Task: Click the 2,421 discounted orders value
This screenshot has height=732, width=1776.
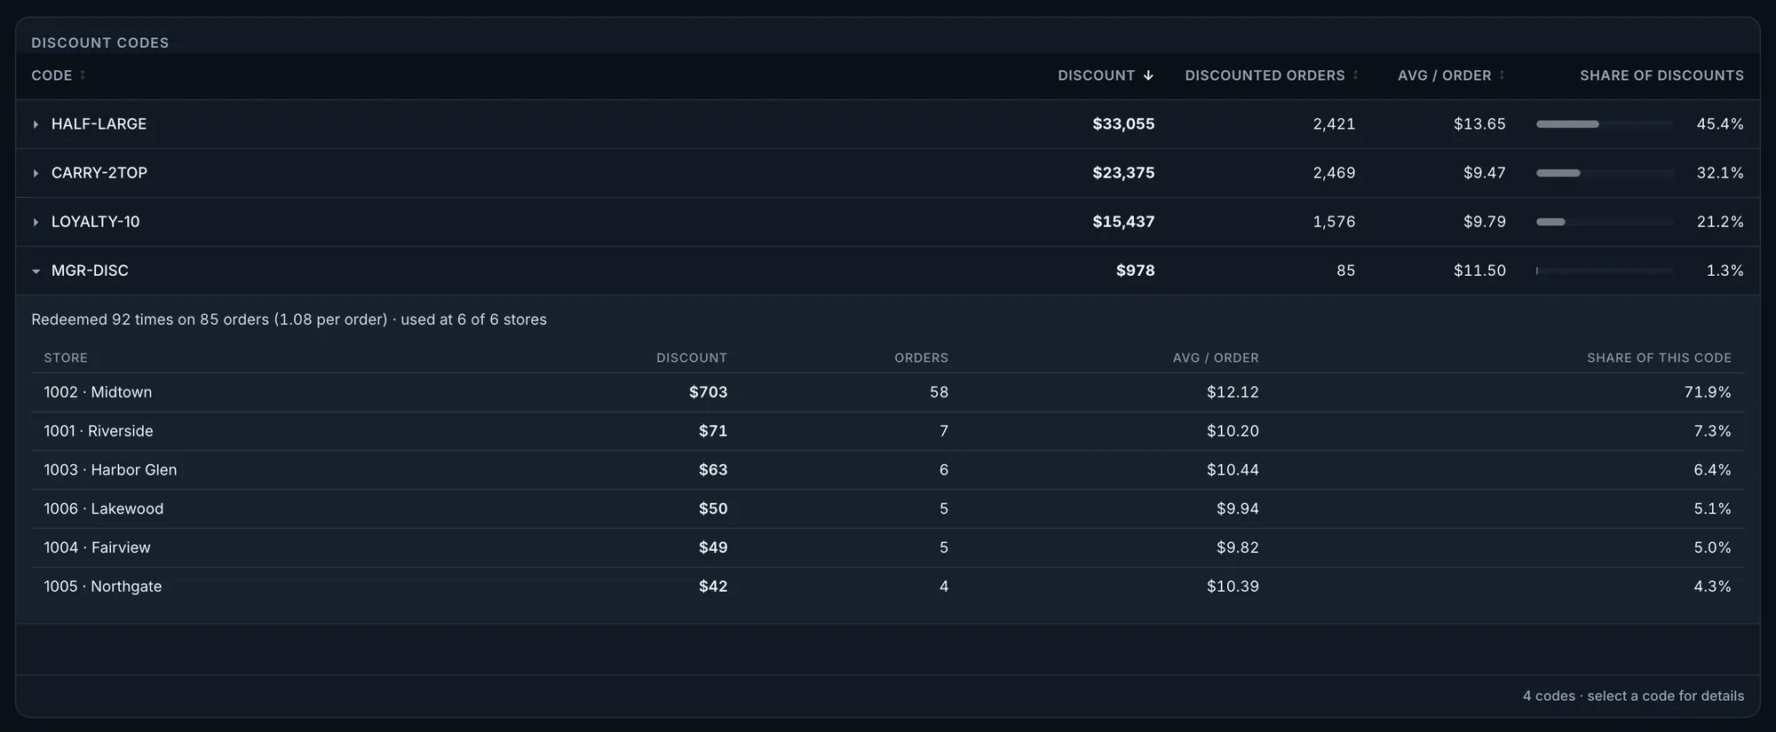Action: pyautogui.click(x=1334, y=124)
